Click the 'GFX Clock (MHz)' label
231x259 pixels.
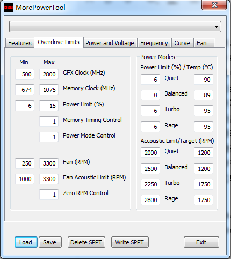pyautogui.click(x=84, y=73)
